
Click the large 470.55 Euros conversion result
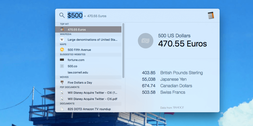point(182,44)
